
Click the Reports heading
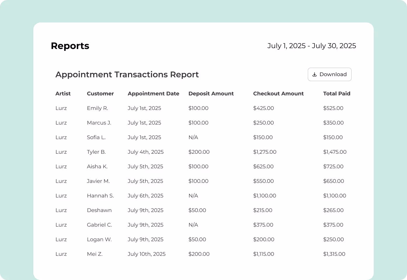point(70,46)
